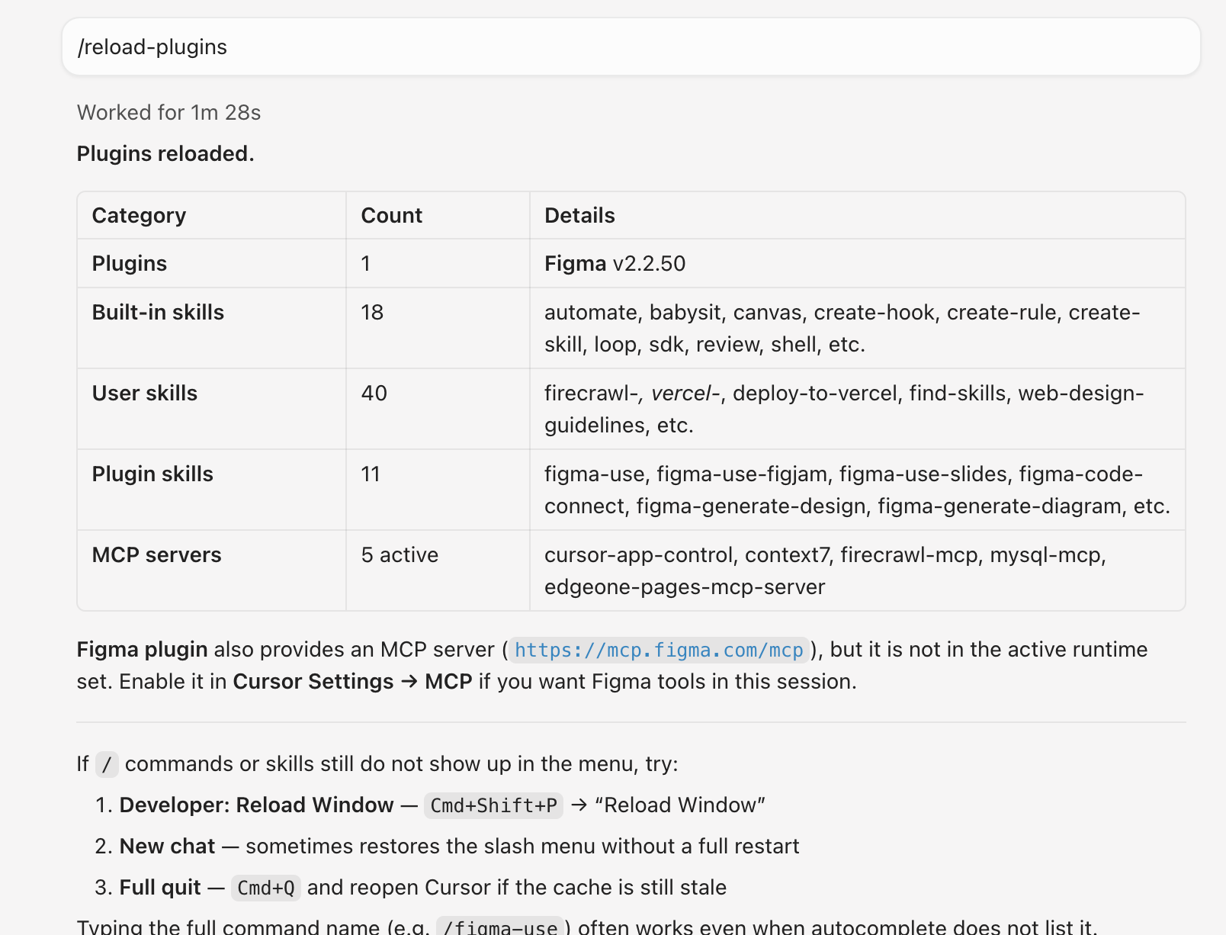Click the "Full quit" bold list item
This screenshot has width=1226, height=935.
pyautogui.click(x=160, y=887)
